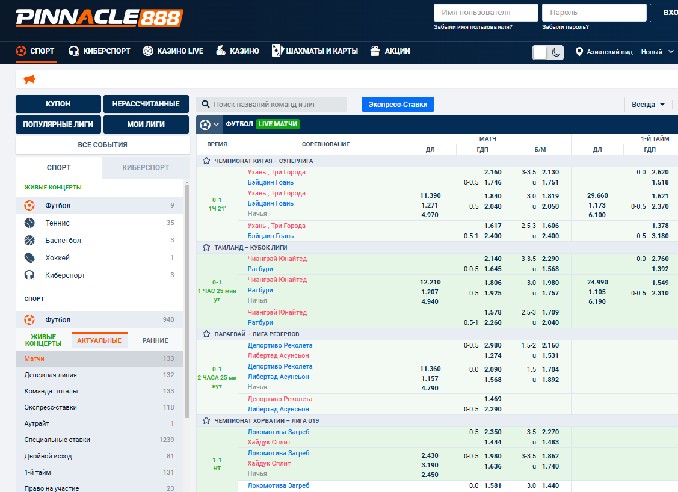The width and height of the screenshot is (678, 492).
Task: Click the hockey puck sidebar icon
Action: click(29, 258)
